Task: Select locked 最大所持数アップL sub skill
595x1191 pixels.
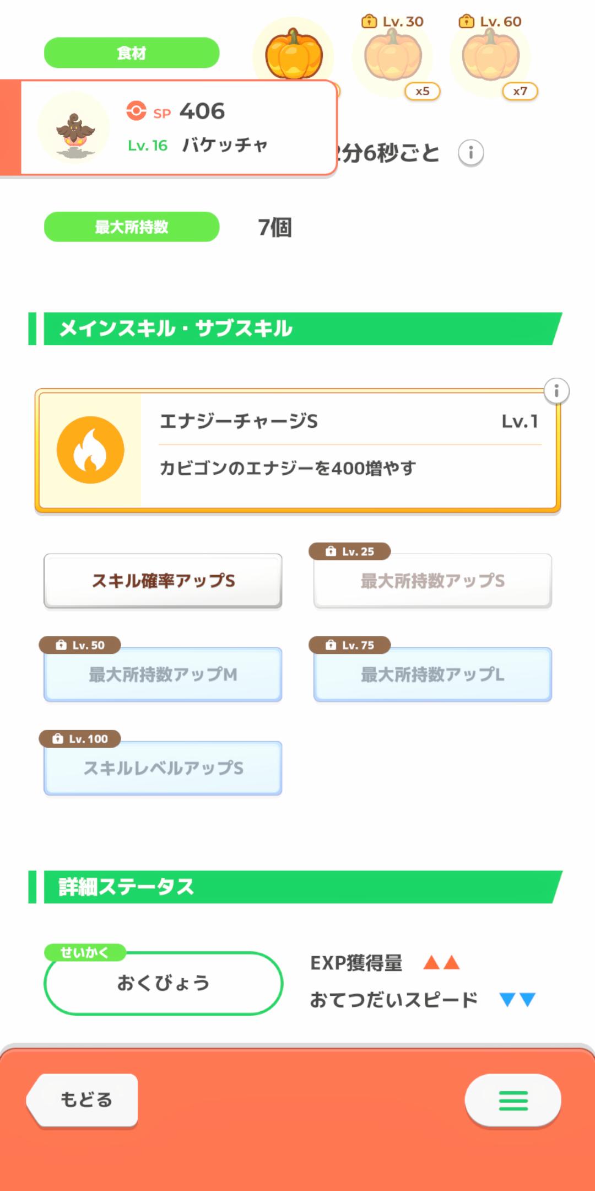Action: point(432,674)
